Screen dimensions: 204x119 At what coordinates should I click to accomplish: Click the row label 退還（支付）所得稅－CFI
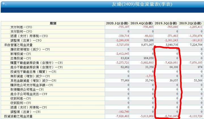[x=29, y=107]
